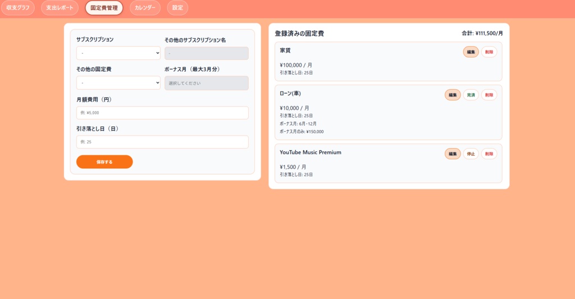This screenshot has width=575, height=299.
Task: Click the ボーナス月のみ: ¥150,000 text
Action: coord(302,131)
